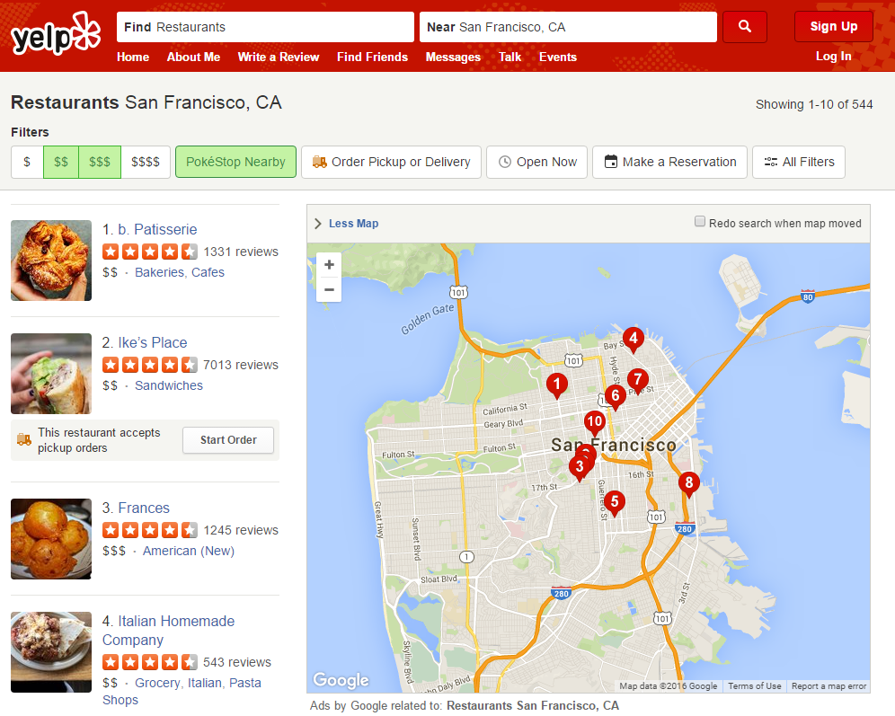Click Italian Homemade Company photo thumbnail
Screen dimensions: 895x716
click(51, 652)
